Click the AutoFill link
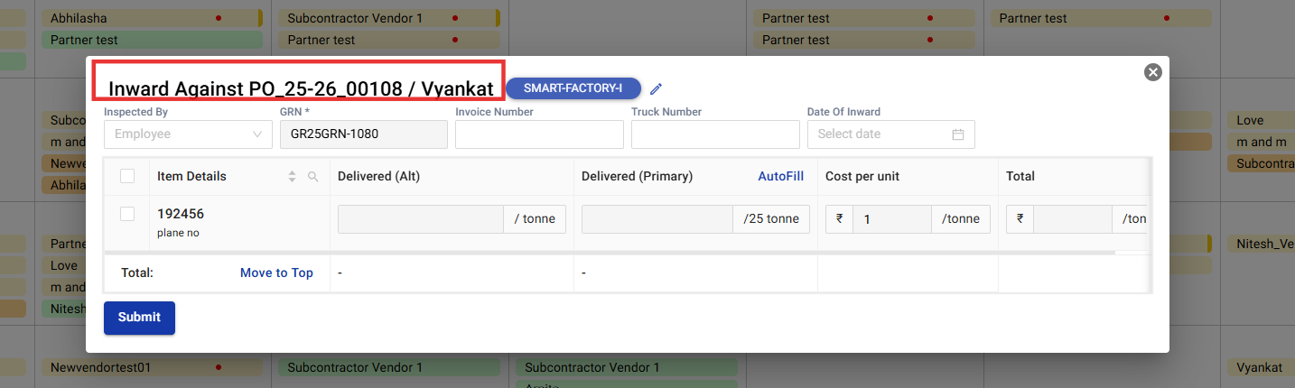 tap(780, 176)
